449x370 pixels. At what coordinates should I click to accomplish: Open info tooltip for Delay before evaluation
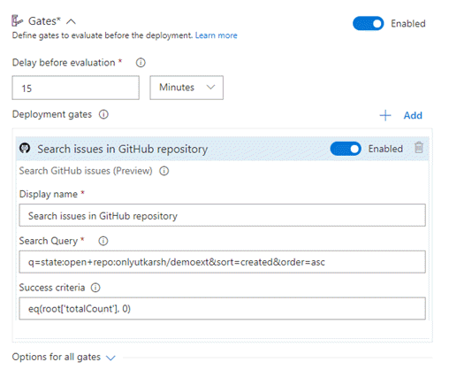(141, 63)
